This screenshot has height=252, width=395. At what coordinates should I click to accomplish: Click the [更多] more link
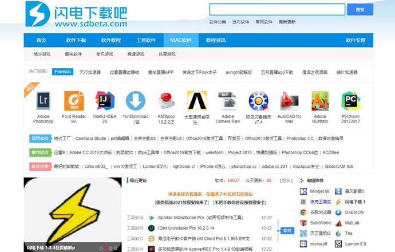pyautogui.click(x=286, y=180)
